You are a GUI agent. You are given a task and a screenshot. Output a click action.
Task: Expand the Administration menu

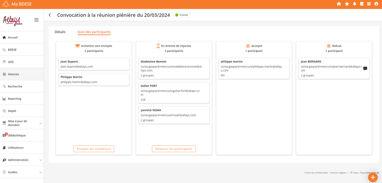coord(41,160)
